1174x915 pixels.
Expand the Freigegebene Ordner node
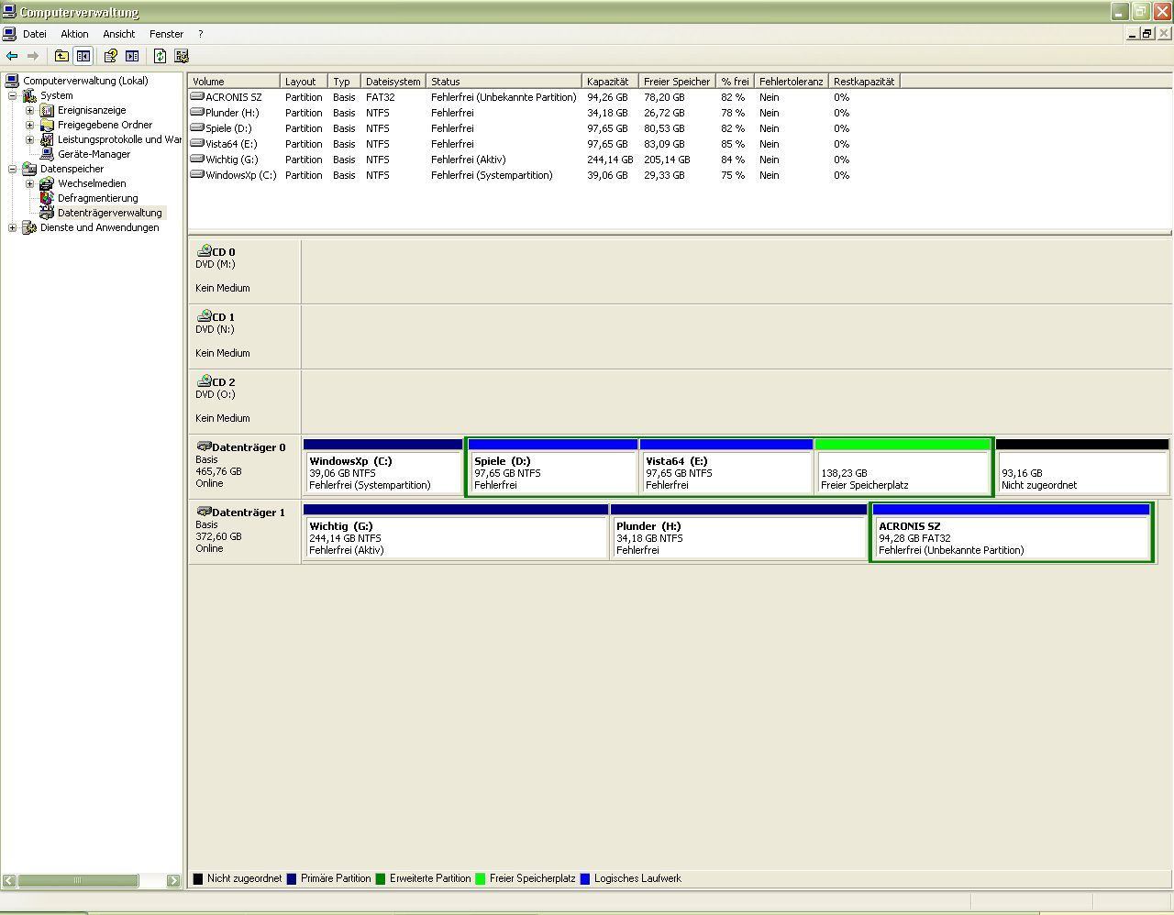coord(29,125)
